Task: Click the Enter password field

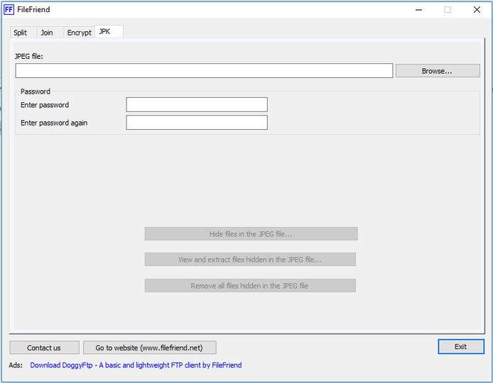Action: click(x=197, y=105)
